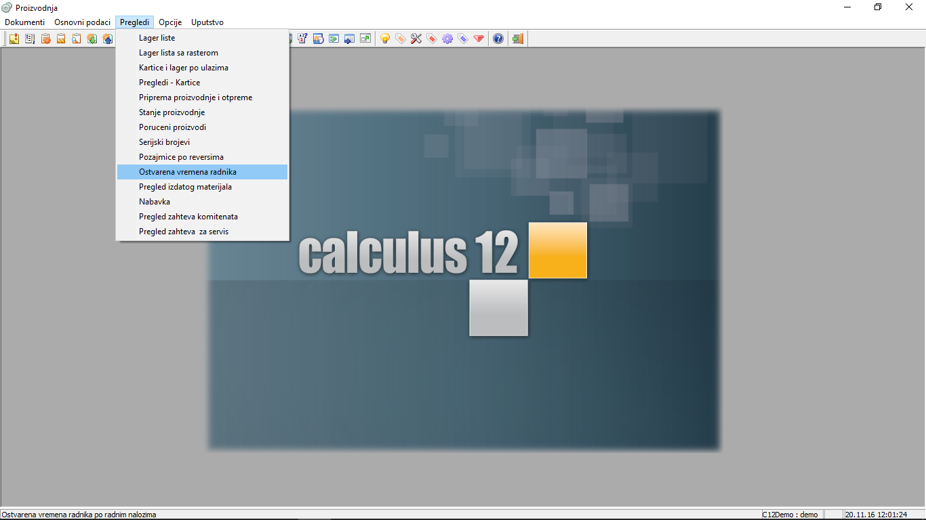926x520 pixels.
Task: Select Ostvarena vremena radnika
Action: point(202,172)
